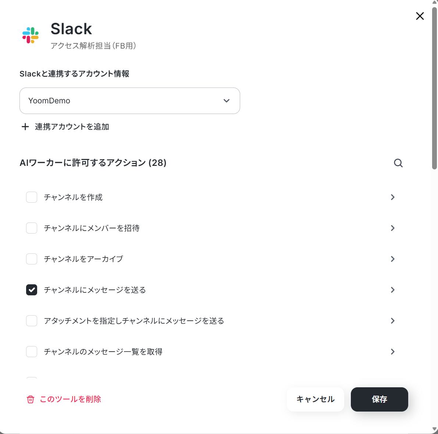This screenshot has height=434, width=438.
Task: Open details arrow for チャンネルを作成
Action: (392, 197)
